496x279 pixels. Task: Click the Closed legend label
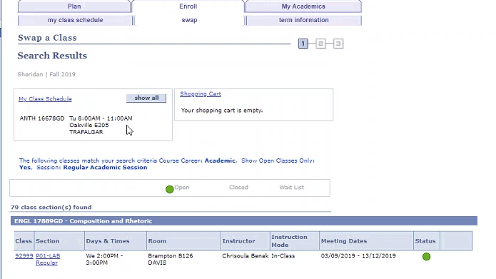point(238,187)
